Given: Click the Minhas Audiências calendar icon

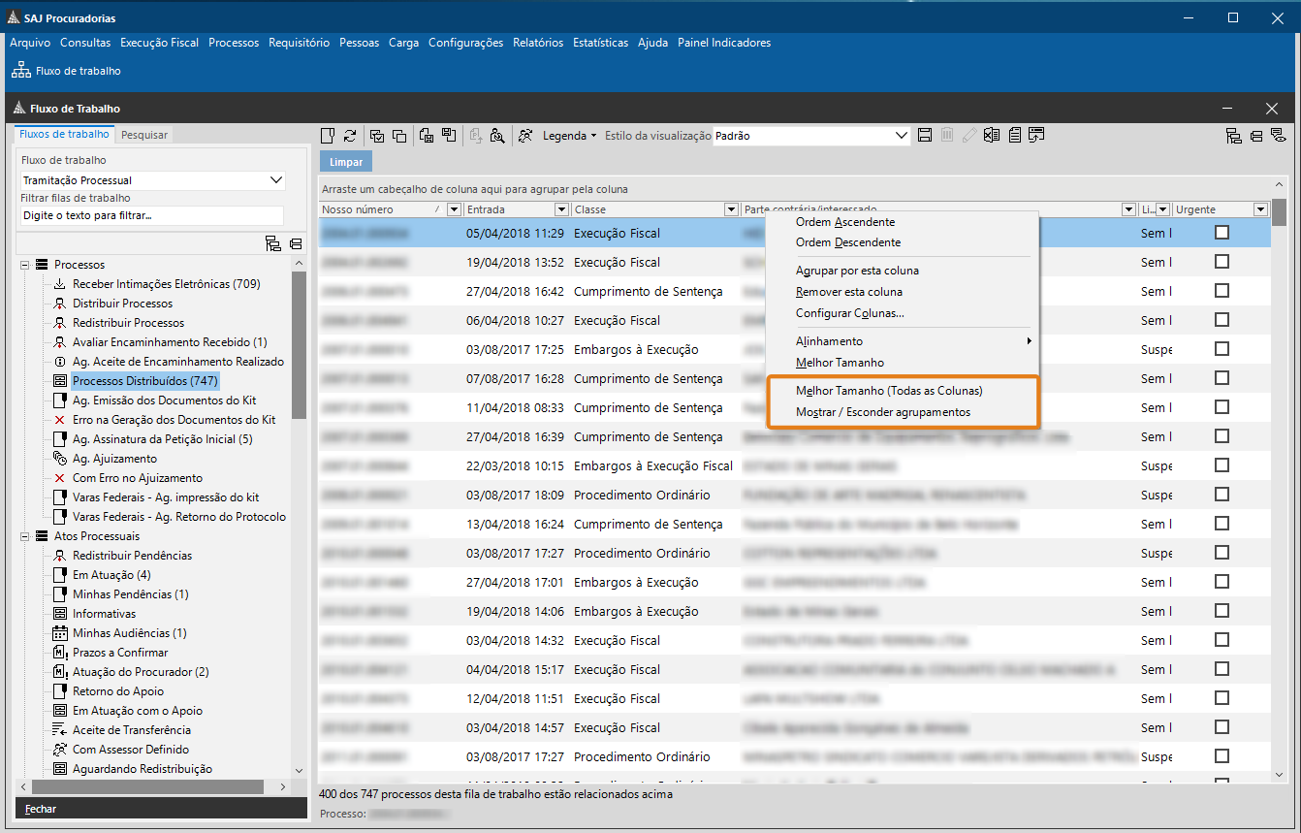Looking at the screenshot, I should click(x=60, y=633).
